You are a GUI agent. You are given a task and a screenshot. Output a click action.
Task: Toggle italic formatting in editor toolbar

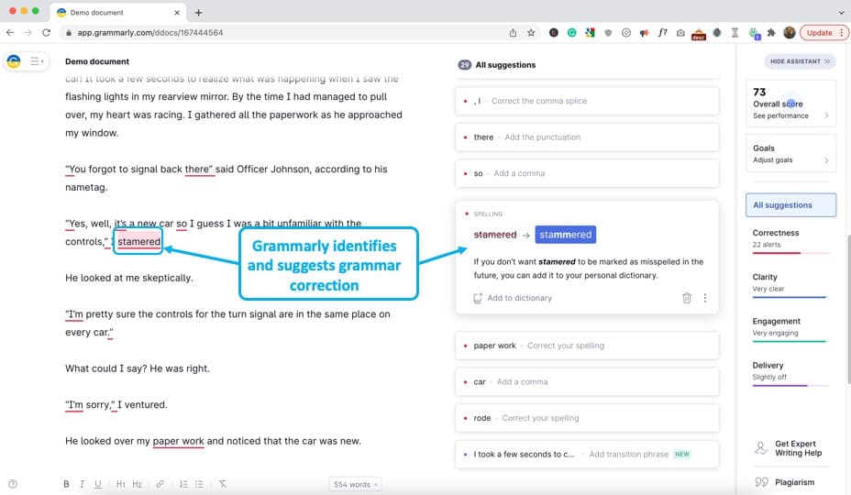[x=82, y=484]
